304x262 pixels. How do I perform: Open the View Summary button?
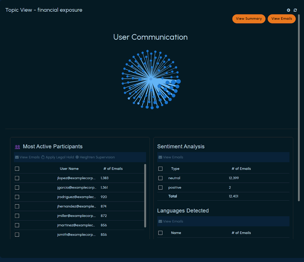[249, 19]
